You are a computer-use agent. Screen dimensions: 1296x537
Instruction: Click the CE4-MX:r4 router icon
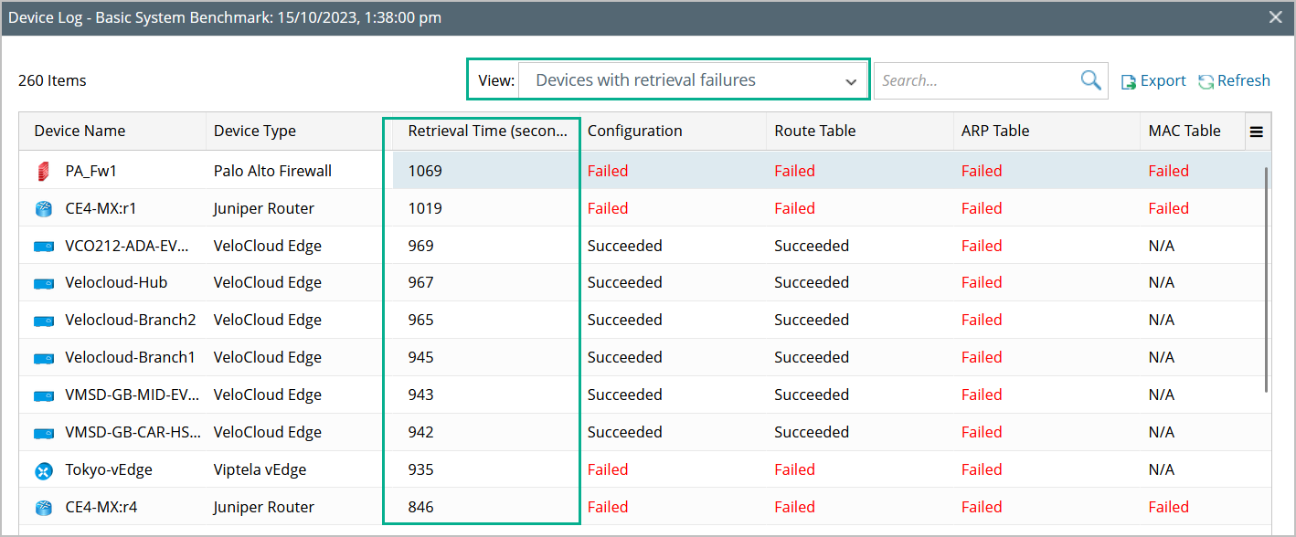pos(44,508)
